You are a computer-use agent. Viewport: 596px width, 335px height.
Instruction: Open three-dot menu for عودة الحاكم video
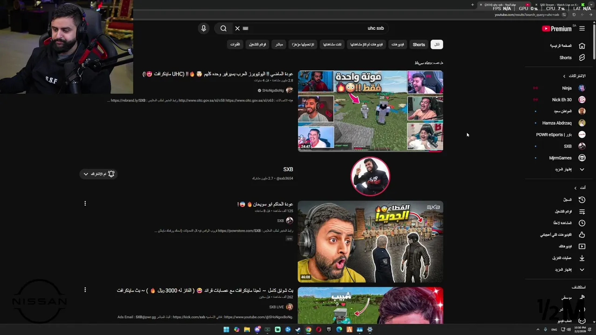coord(85,204)
